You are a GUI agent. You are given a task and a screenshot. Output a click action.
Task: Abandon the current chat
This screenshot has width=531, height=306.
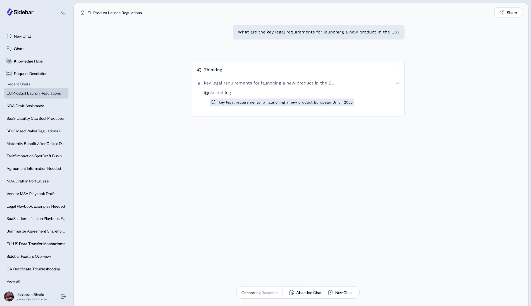[305, 293]
